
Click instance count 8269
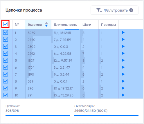31,33
